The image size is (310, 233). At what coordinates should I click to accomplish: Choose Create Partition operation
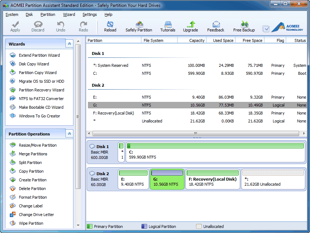(28, 180)
